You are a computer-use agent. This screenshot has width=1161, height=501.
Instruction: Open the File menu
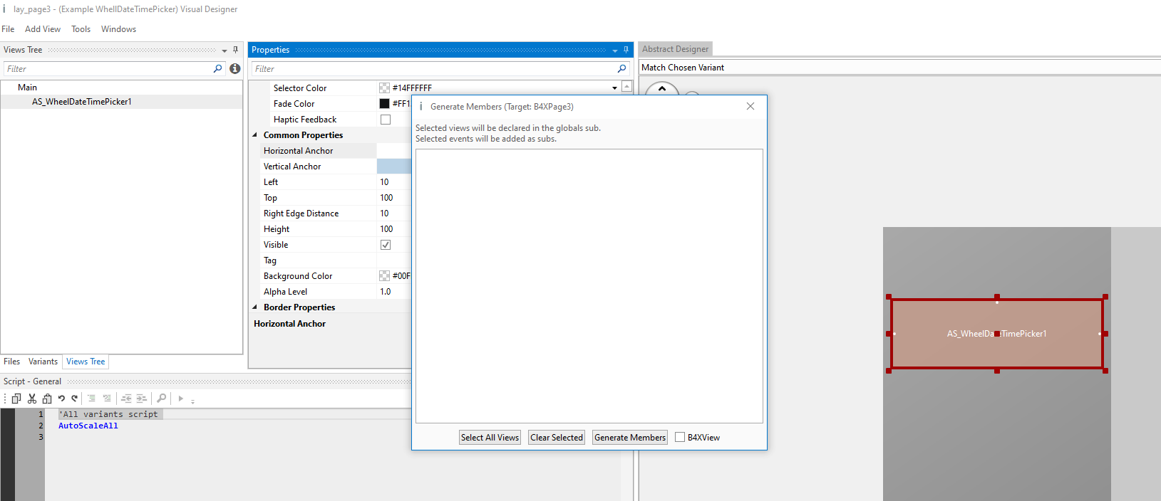pyautogui.click(x=8, y=29)
